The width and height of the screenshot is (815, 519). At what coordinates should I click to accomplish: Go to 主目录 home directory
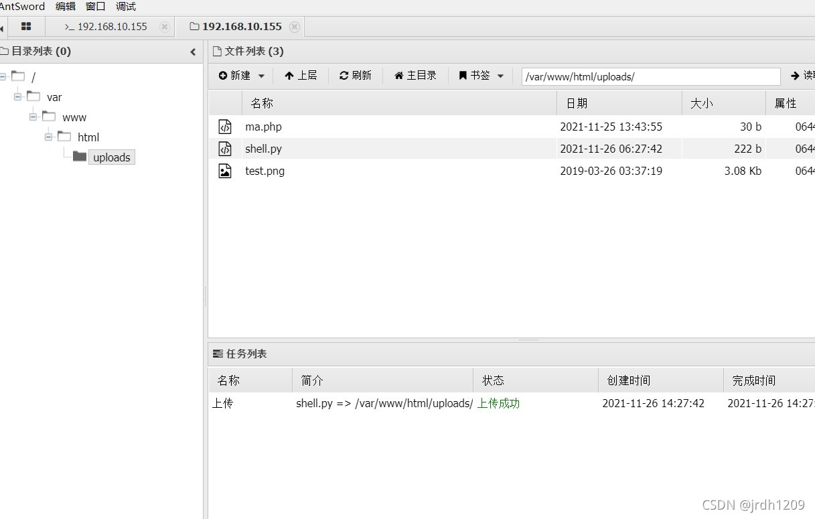click(415, 76)
